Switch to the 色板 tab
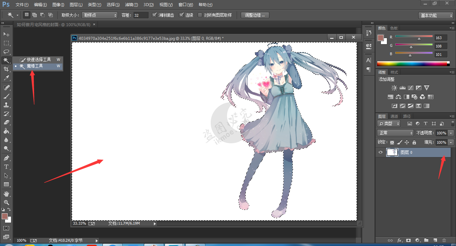 [x=394, y=28]
